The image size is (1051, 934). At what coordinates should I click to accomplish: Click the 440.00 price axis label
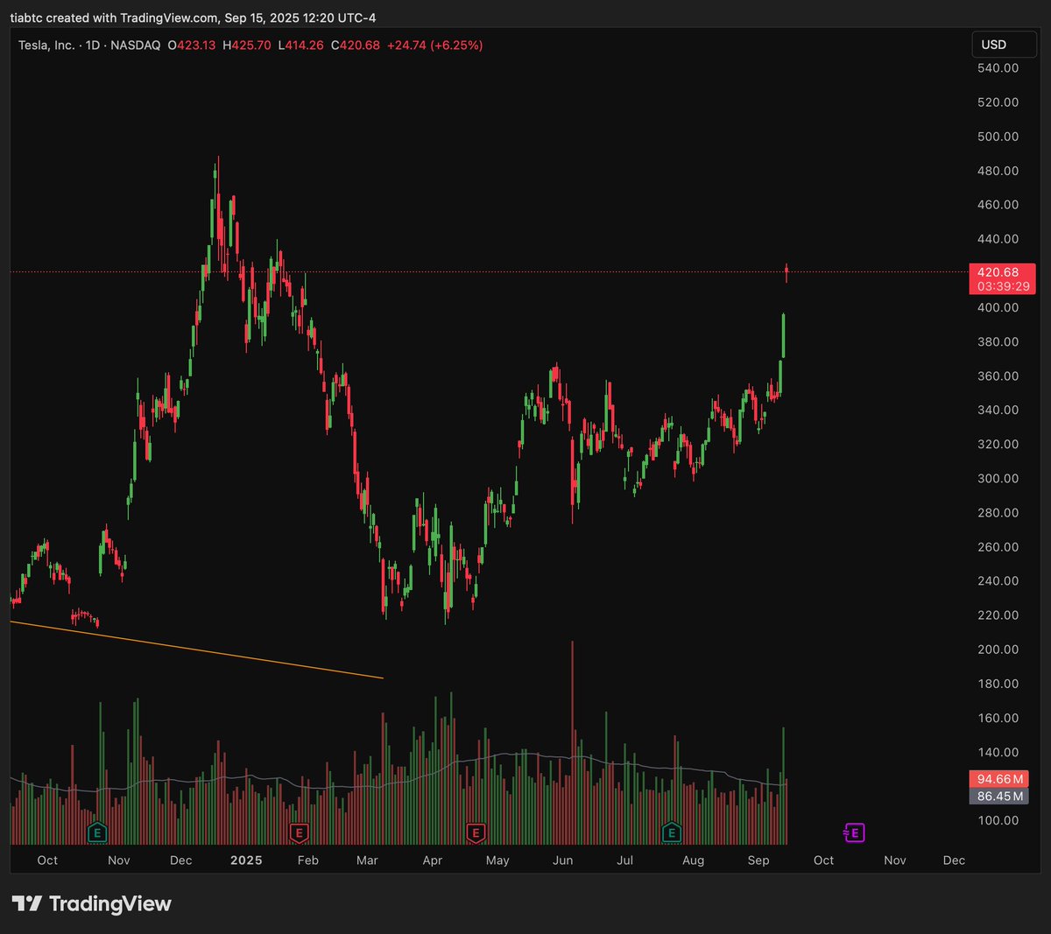point(998,239)
